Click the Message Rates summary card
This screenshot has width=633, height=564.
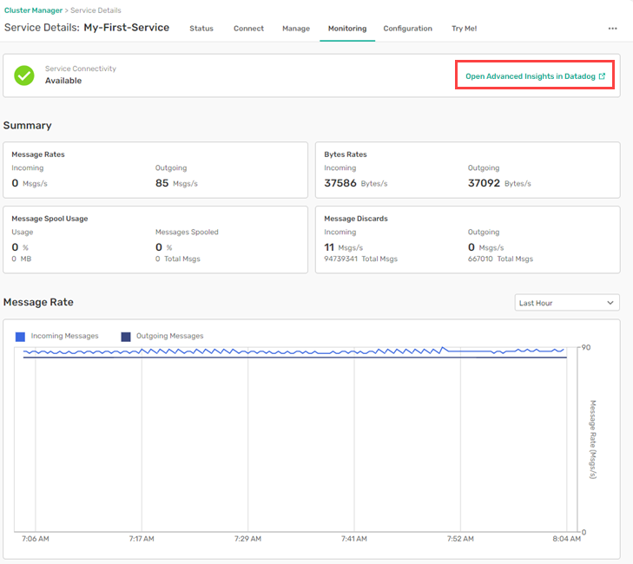click(x=155, y=171)
